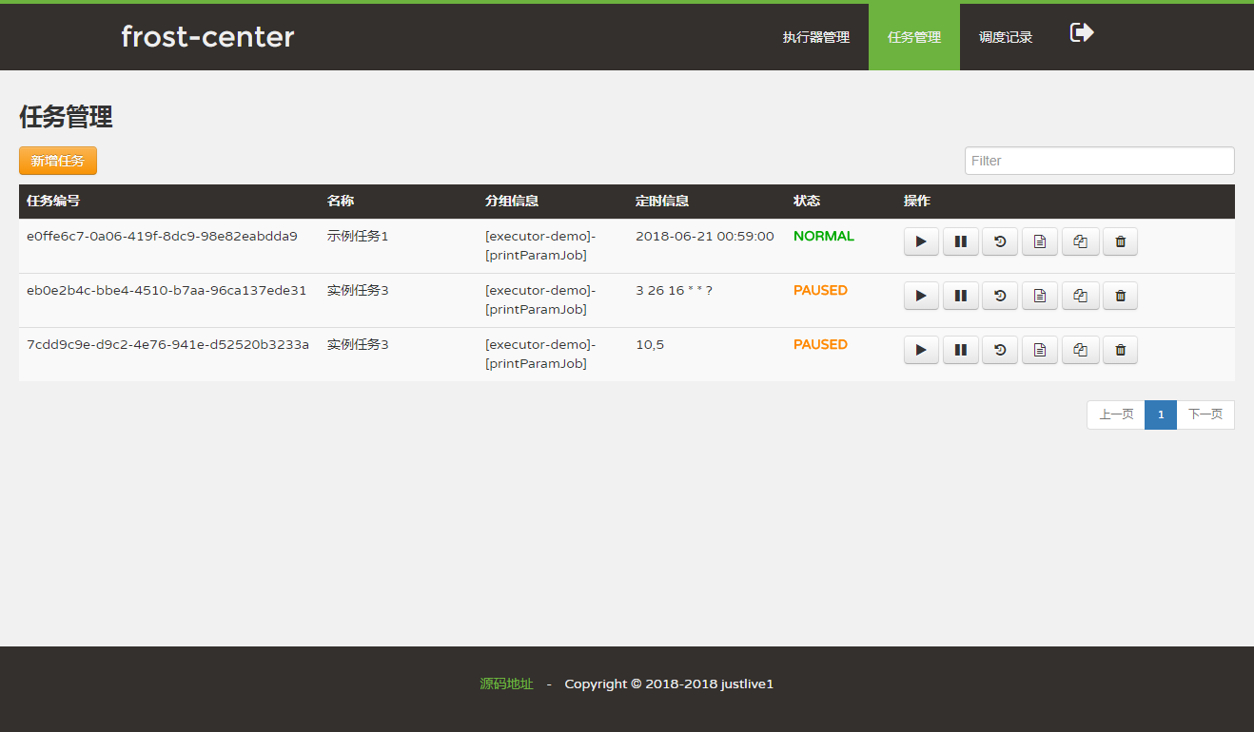Go to 下一页 in pagination
1254x732 pixels.
pos(1205,414)
